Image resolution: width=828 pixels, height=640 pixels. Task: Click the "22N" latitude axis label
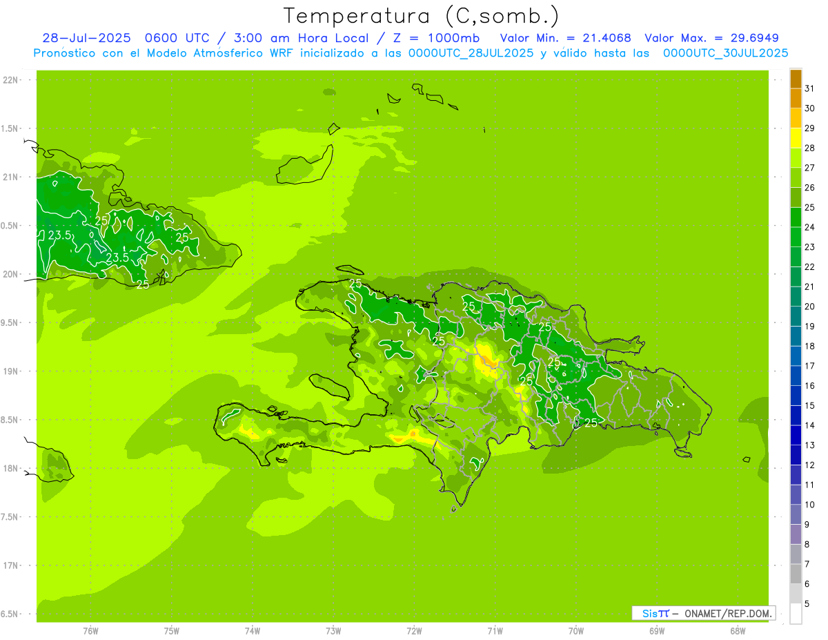10,80
